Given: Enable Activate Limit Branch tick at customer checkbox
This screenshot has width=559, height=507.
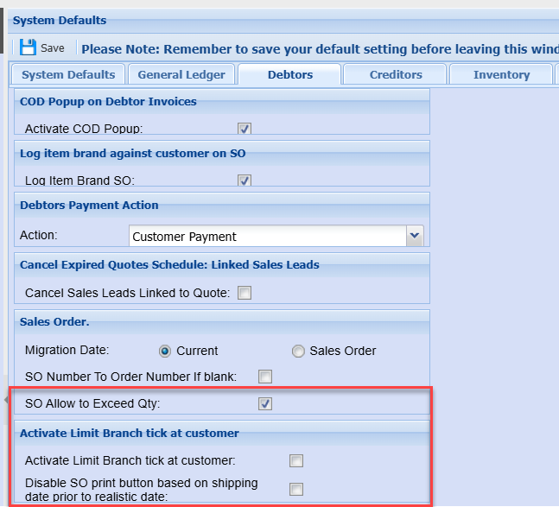Looking at the screenshot, I should pyautogui.click(x=296, y=460).
